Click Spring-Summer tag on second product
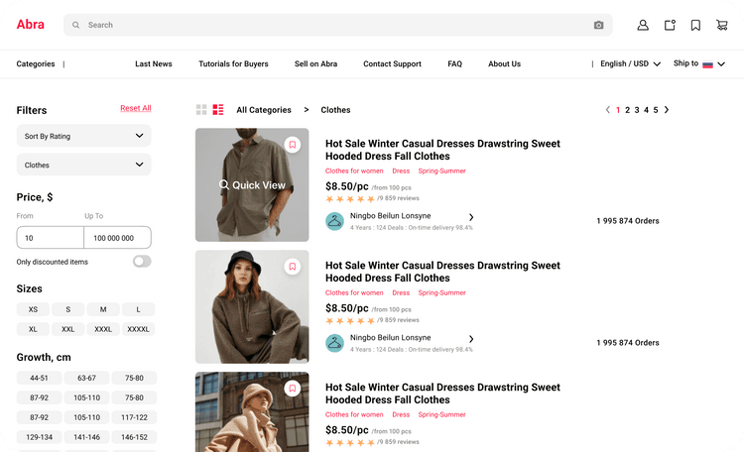744x452 pixels. pos(441,292)
